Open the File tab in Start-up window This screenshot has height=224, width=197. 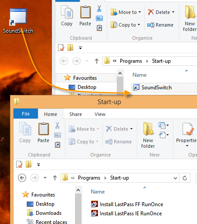[x=26, y=114]
